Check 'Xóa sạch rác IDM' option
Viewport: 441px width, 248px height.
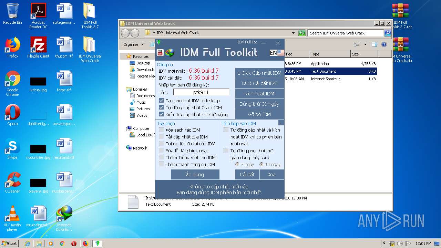click(x=161, y=130)
